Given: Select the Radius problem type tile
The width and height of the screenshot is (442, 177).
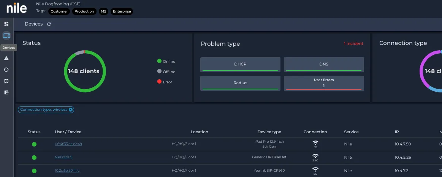Looking at the screenshot, I should point(240,83).
